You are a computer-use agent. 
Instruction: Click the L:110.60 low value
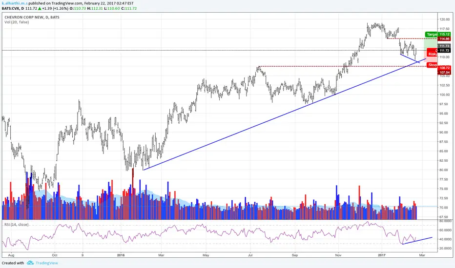pyautogui.click(x=112, y=8)
